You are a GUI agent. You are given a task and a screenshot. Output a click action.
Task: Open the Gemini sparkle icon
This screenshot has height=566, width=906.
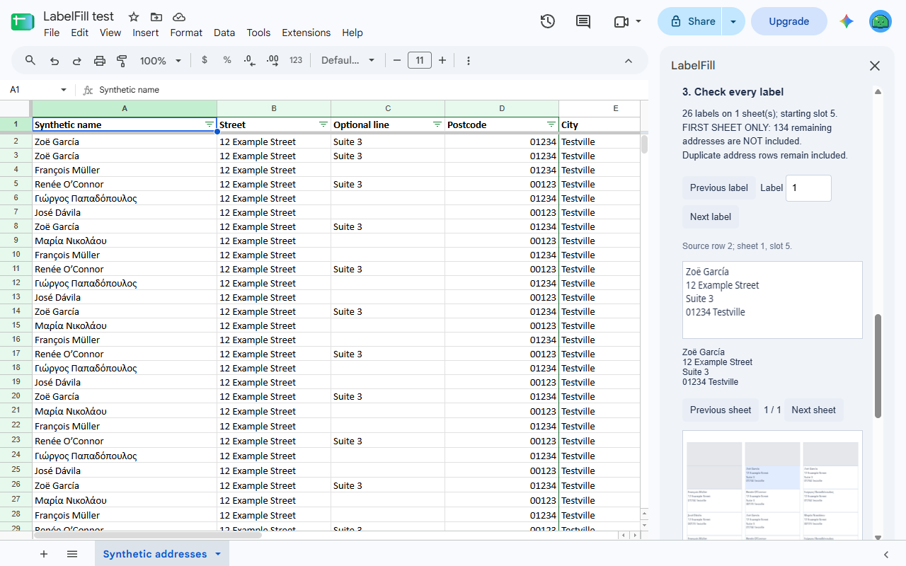coord(847,21)
